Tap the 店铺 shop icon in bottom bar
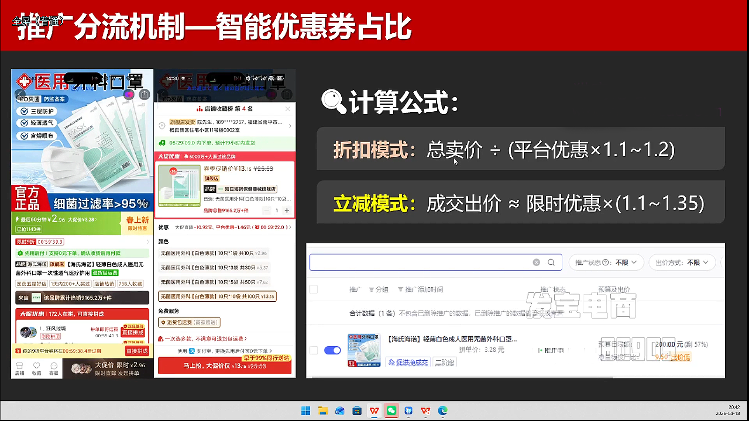The width and height of the screenshot is (749, 421). (20, 368)
